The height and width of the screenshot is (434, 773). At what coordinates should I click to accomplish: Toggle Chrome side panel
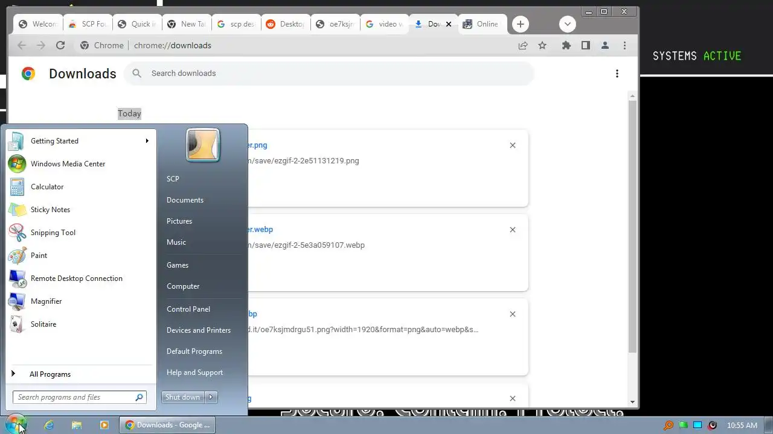click(585, 45)
